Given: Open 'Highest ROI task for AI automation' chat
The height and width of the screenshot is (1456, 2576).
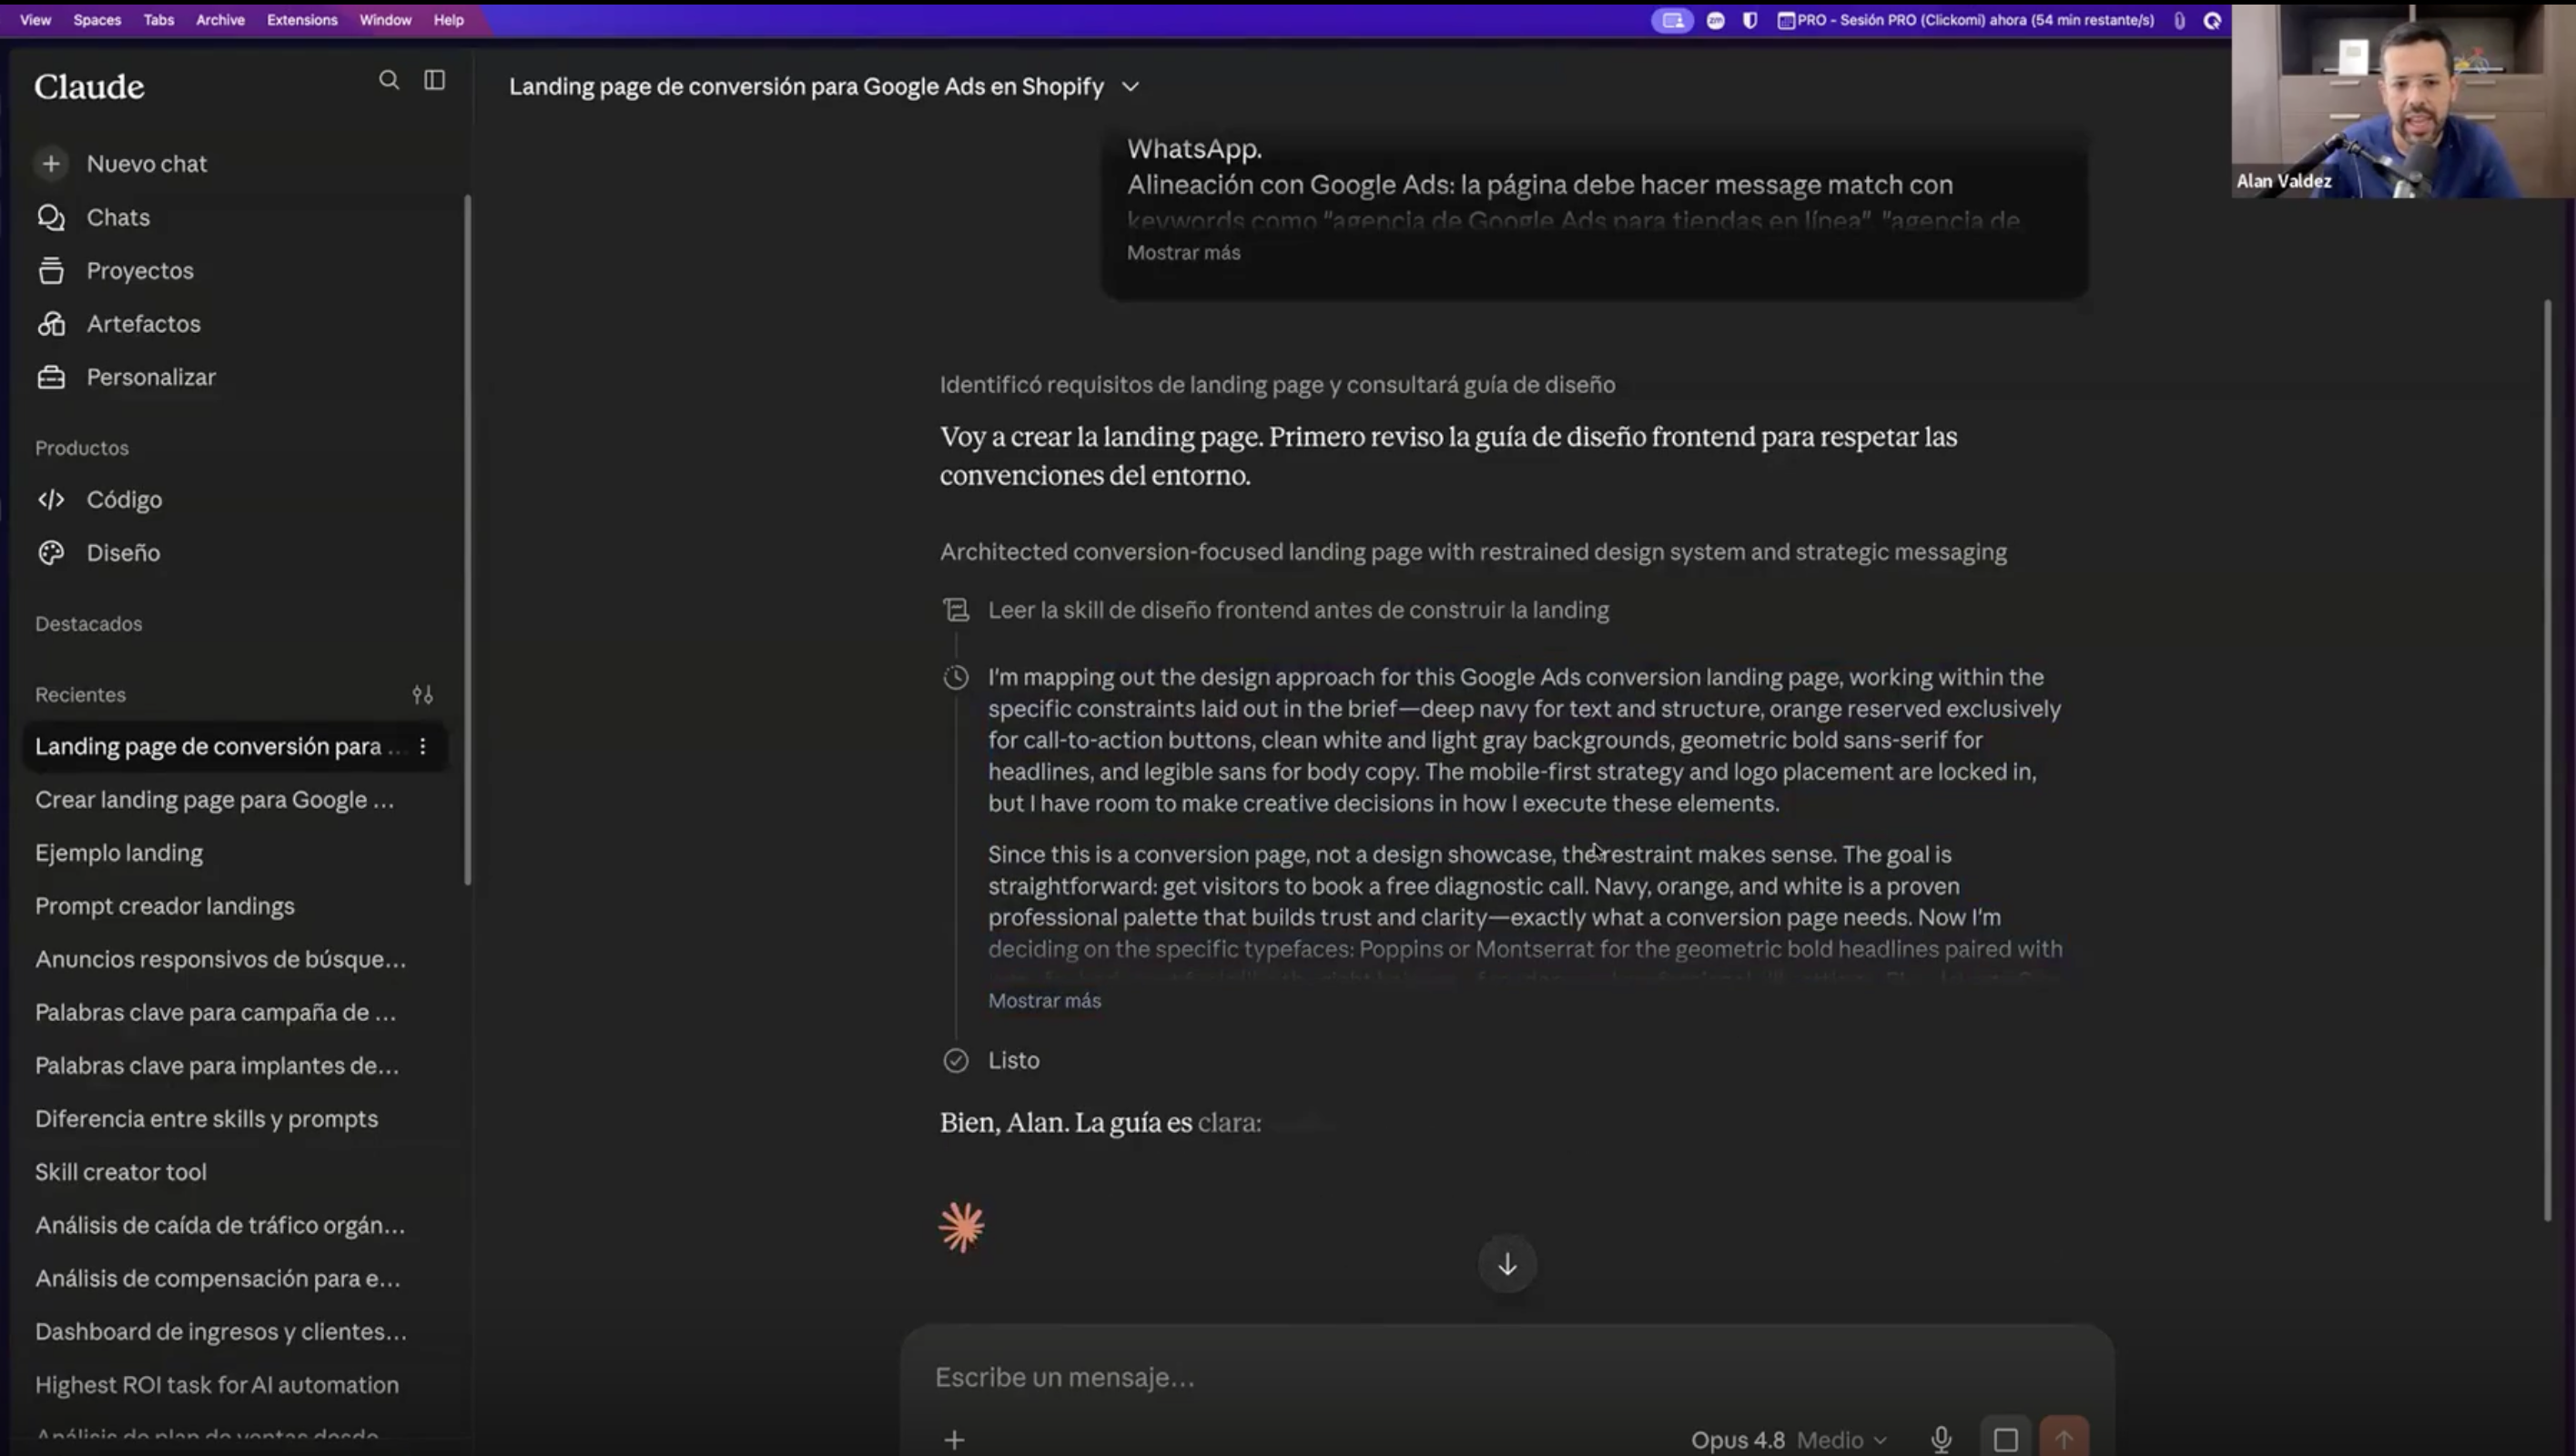Looking at the screenshot, I should [217, 1385].
